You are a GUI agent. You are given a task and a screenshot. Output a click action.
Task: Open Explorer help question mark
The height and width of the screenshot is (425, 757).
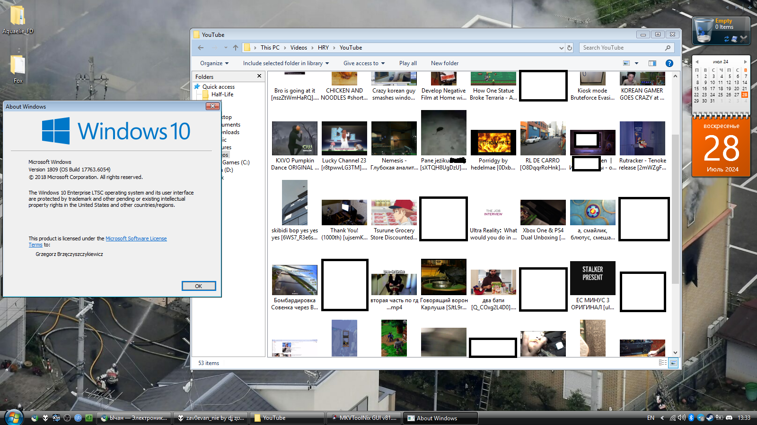pos(669,63)
